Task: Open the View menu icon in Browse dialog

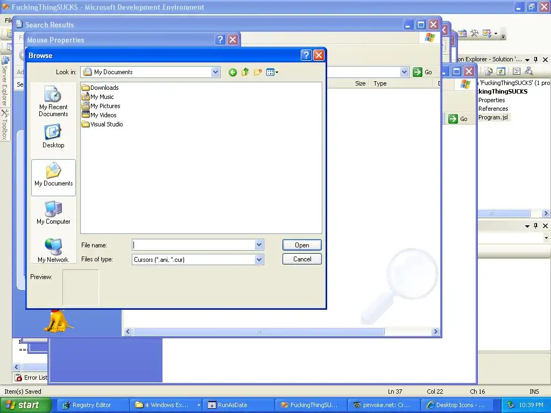Action: [x=272, y=73]
